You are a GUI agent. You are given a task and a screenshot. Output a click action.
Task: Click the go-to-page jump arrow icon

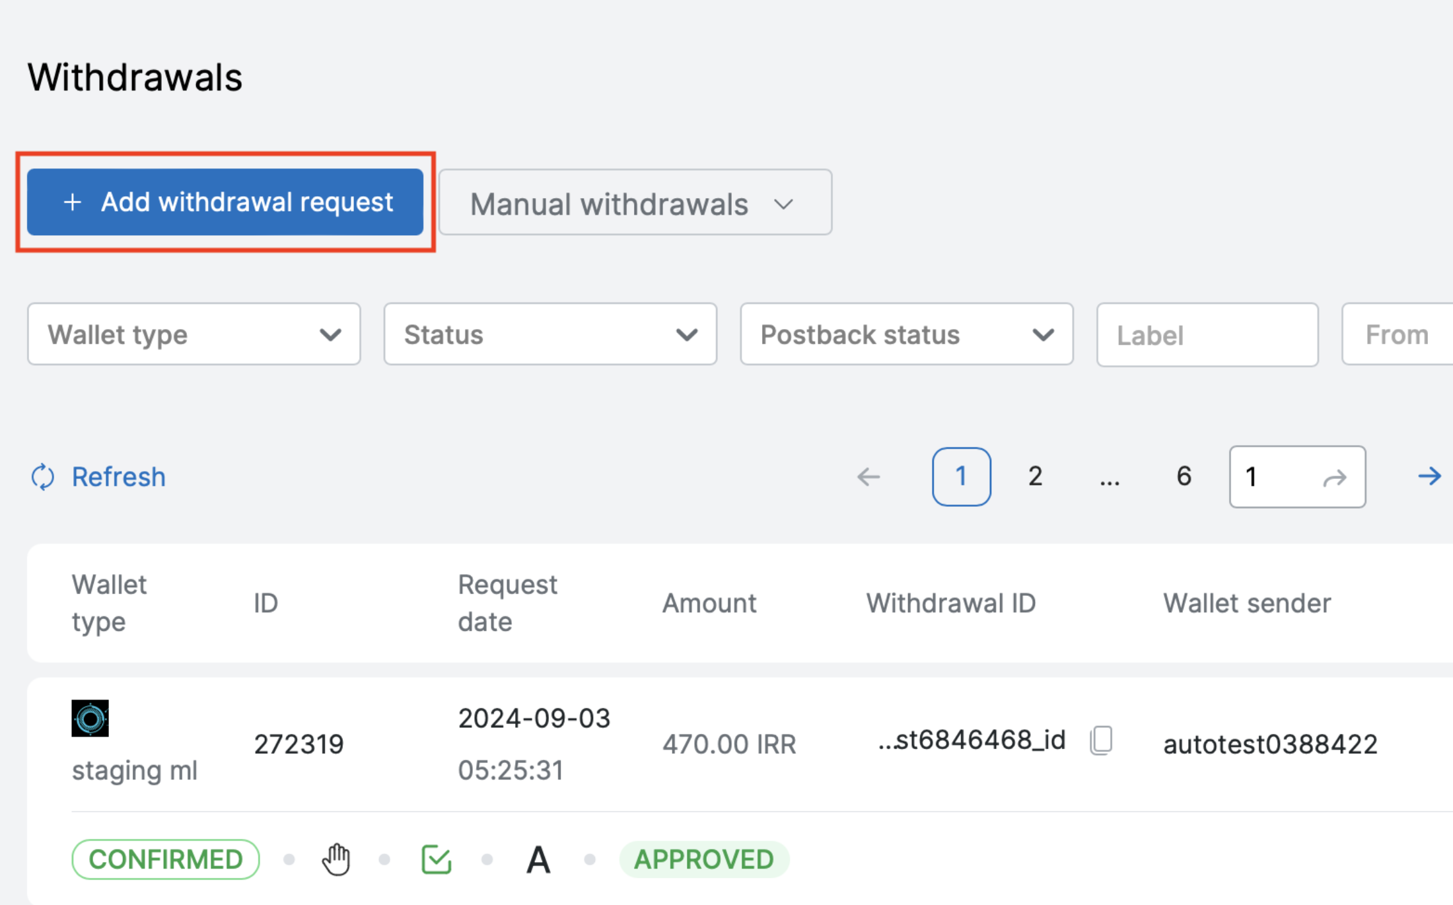tap(1334, 478)
